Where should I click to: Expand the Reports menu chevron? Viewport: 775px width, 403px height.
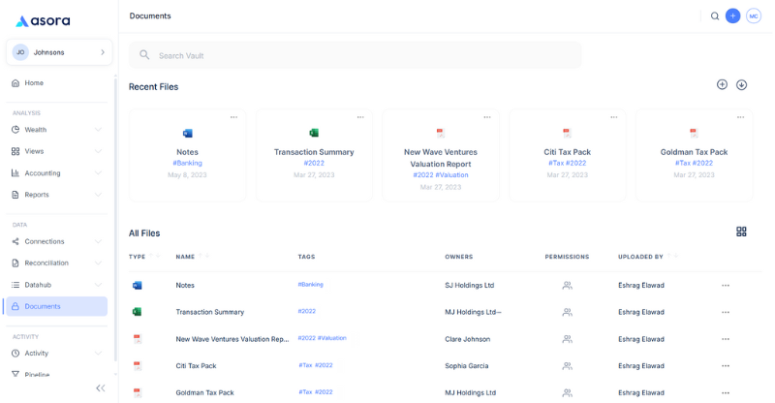click(98, 195)
